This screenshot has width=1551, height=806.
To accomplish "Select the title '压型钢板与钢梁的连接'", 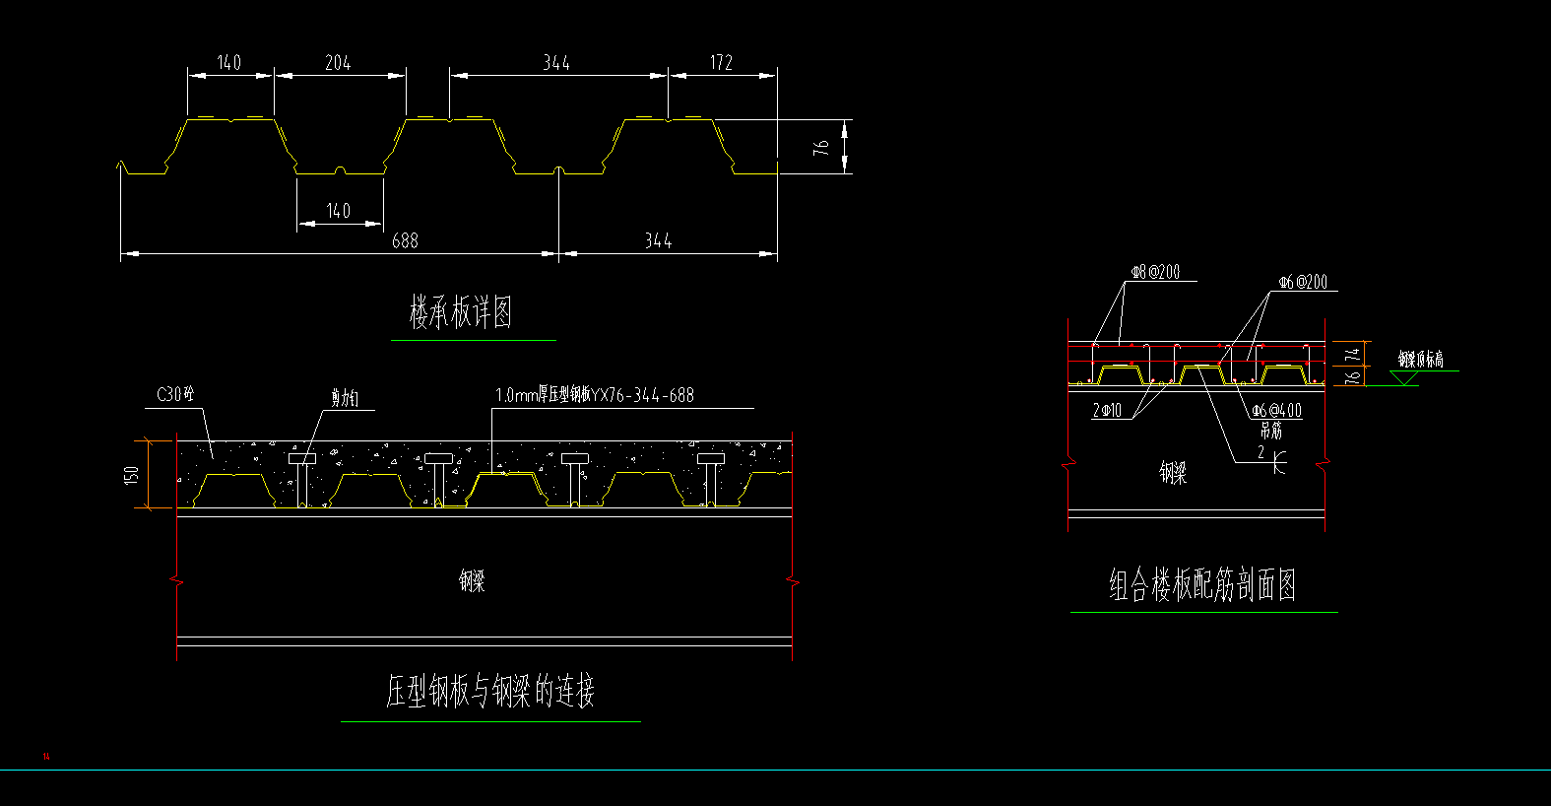I will [x=490, y=691].
